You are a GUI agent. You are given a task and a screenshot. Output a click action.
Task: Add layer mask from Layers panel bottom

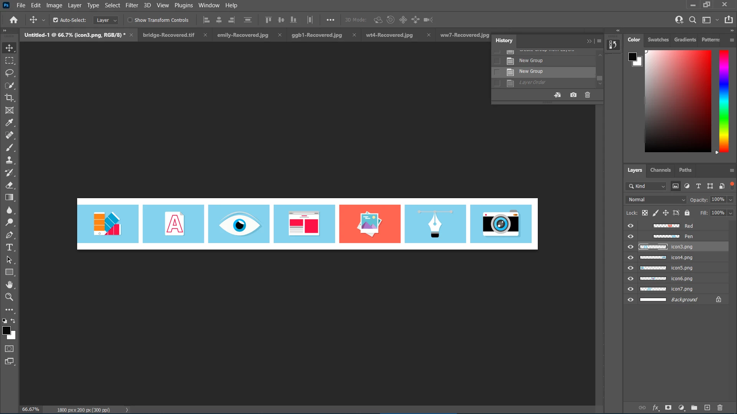(668, 407)
